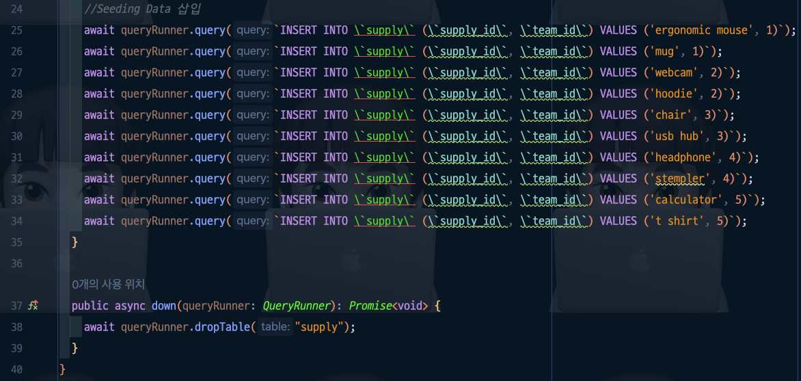This screenshot has width=801, height=381.
Task: Click line number 29 in the gutter
Action: [x=16, y=115]
